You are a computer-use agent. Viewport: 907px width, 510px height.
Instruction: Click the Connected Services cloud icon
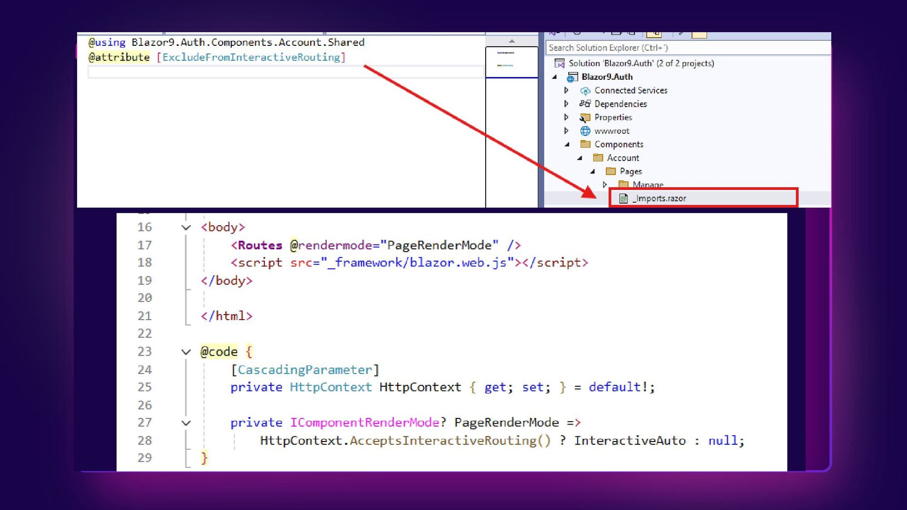click(585, 91)
